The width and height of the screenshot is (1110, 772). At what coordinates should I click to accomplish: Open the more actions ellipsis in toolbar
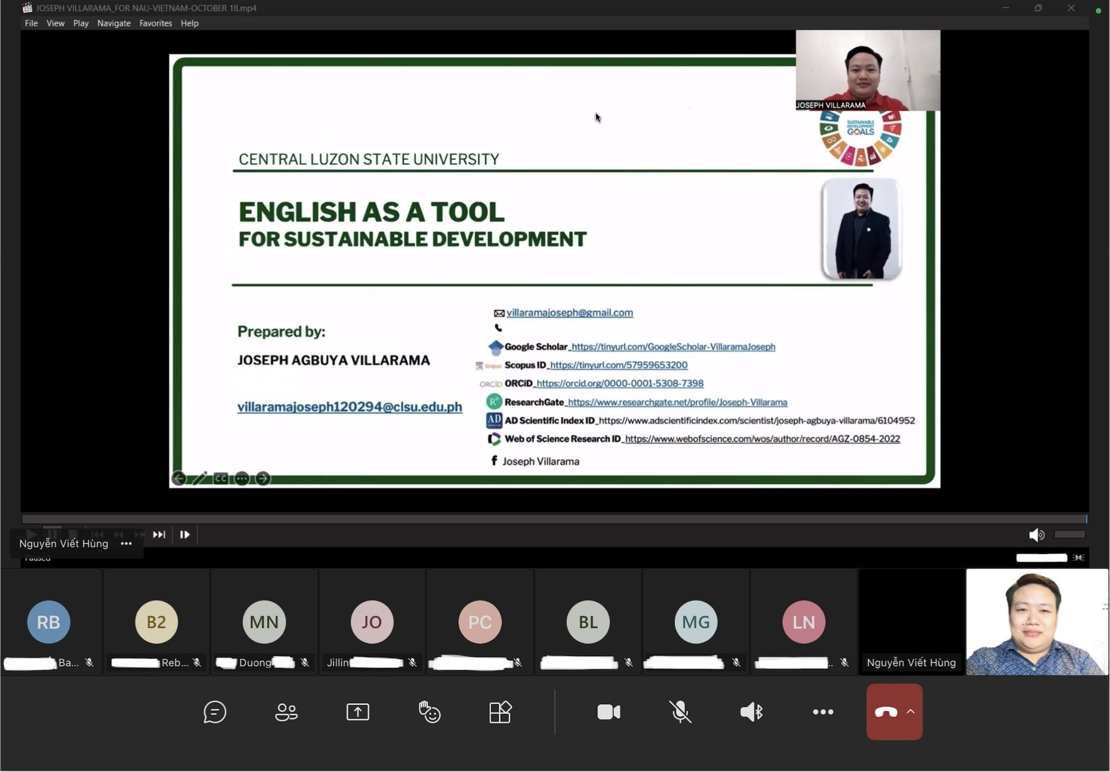(x=823, y=712)
